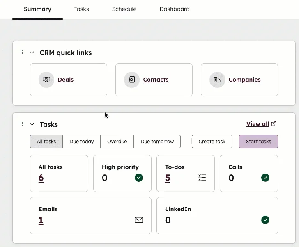Click the Contacts address book icon
Screen dimensions: 299x247
point(132,80)
